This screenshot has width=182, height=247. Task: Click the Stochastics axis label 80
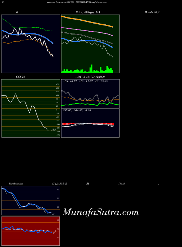click(x=58, y=190)
